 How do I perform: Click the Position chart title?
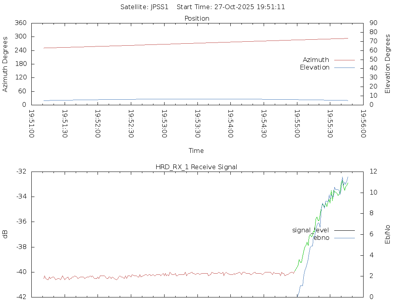tap(197, 19)
